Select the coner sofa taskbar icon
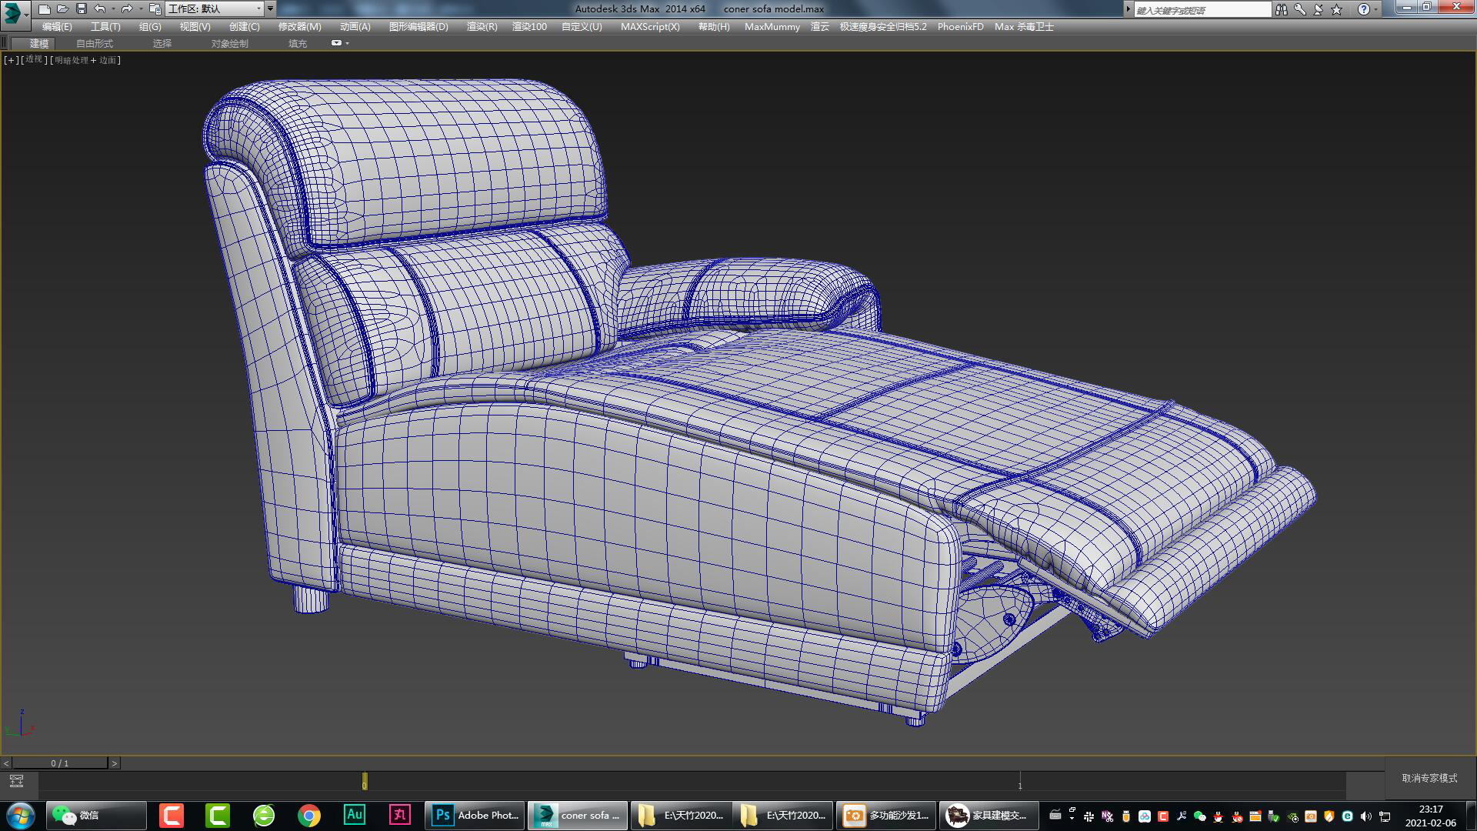Screen dimensions: 1477x831 [577, 815]
